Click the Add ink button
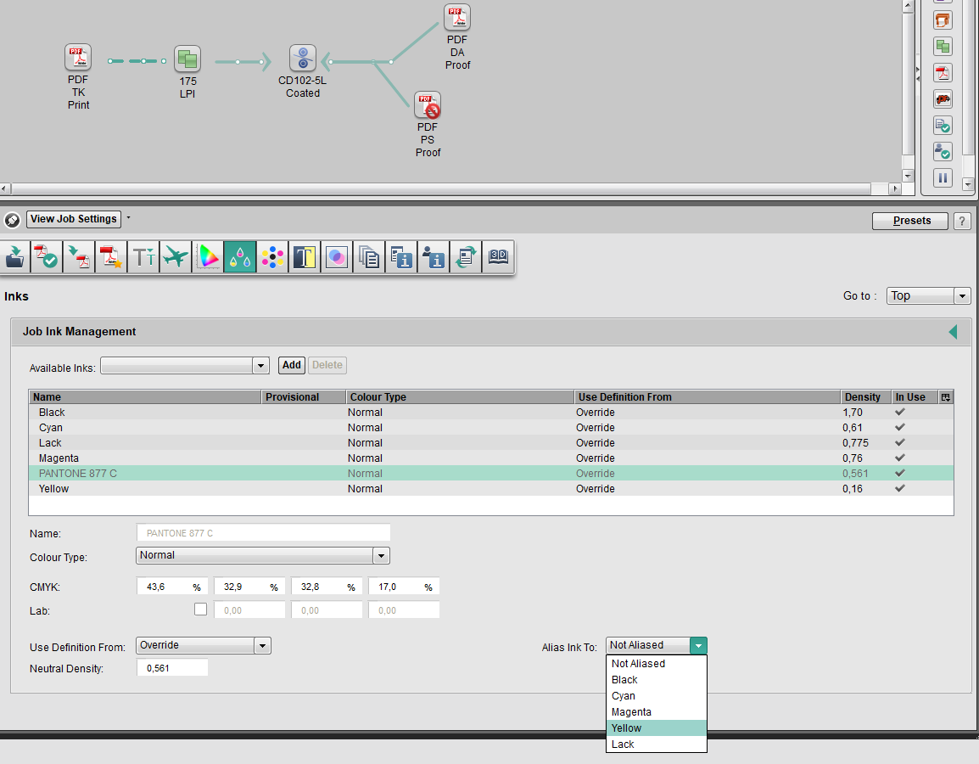The height and width of the screenshot is (764, 979). pos(291,366)
